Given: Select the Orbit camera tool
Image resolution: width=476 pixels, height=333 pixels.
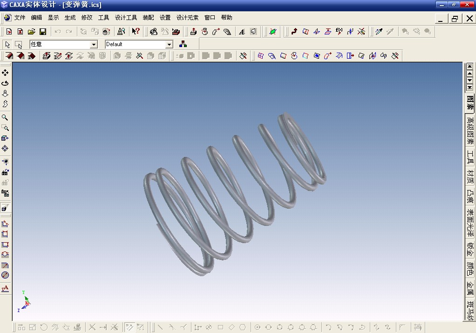Looking at the screenshot, I should [5, 83].
